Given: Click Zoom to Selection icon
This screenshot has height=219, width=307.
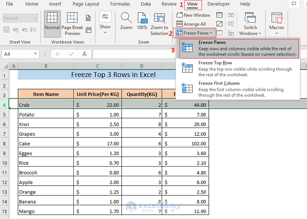Looking at the screenshot, I should pyautogui.click(x=159, y=18).
